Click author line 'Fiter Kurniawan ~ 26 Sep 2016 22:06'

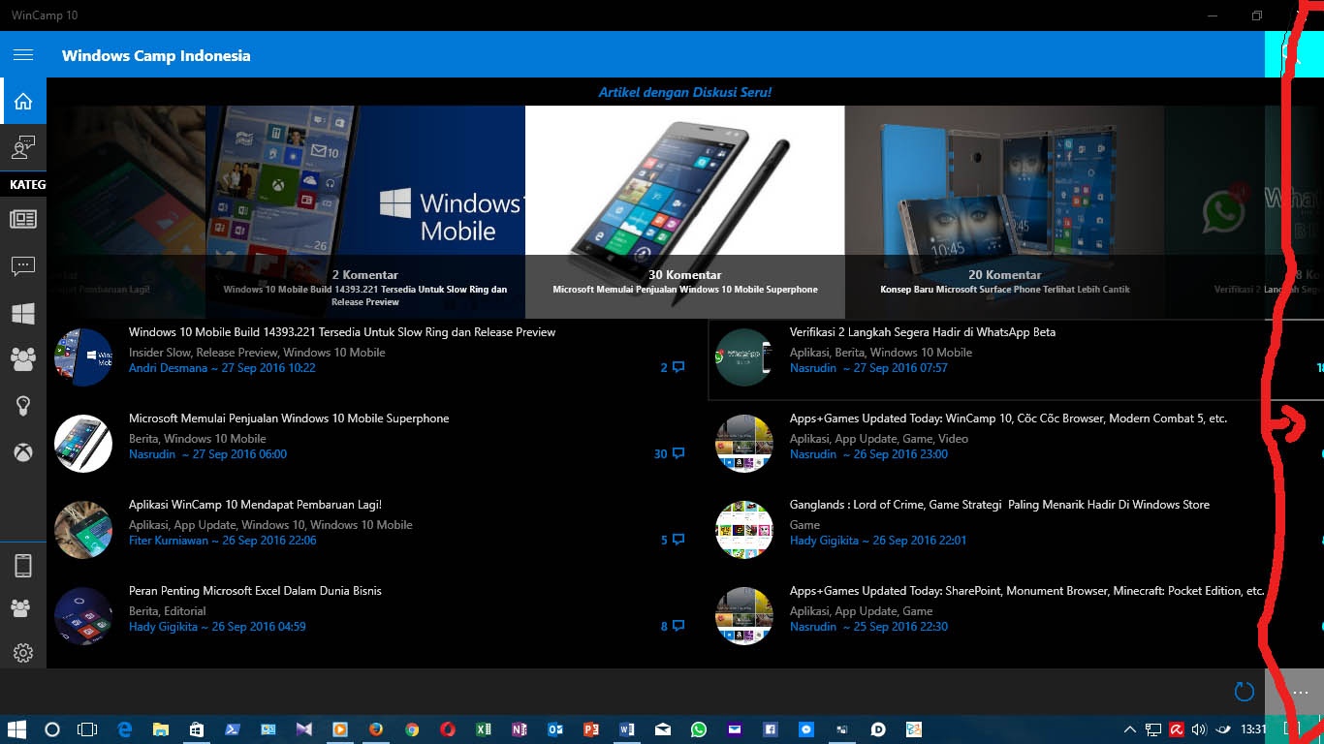[223, 541]
